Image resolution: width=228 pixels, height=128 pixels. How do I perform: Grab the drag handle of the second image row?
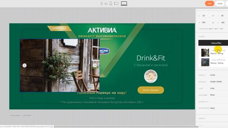[200, 62]
